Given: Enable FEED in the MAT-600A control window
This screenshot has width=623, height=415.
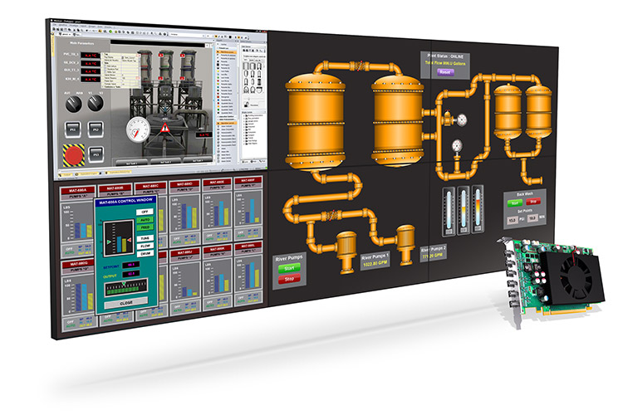Looking at the screenshot, I should [x=145, y=227].
